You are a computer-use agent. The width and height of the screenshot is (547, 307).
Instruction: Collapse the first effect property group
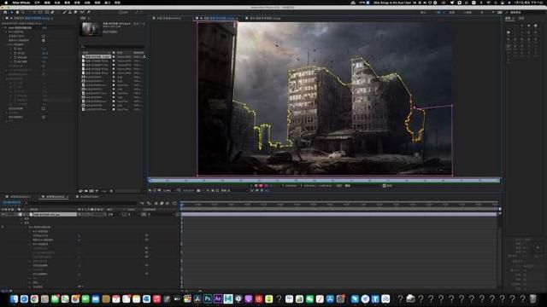(6, 32)
